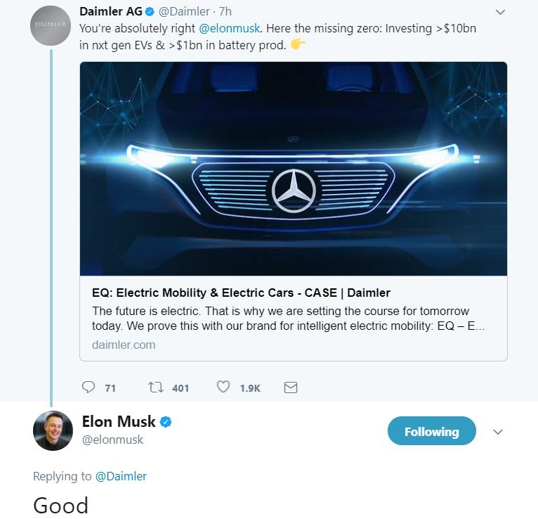Click the envelope direct message icon
The width and height of the screenshot is (538, 519).
pyautogui.click(x=290, y=387)
